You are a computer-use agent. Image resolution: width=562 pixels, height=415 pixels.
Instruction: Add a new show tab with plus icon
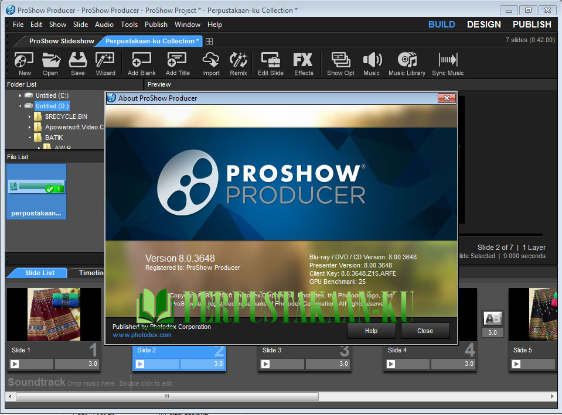pos(209,42)
